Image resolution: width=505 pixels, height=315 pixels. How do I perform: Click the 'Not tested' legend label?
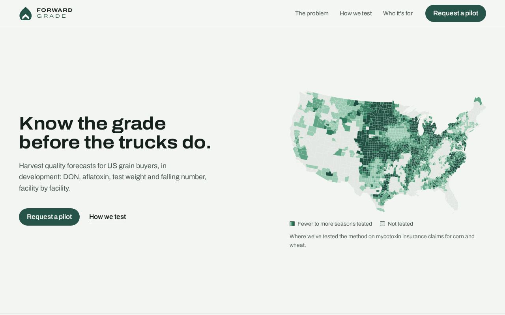click(400, 224)
